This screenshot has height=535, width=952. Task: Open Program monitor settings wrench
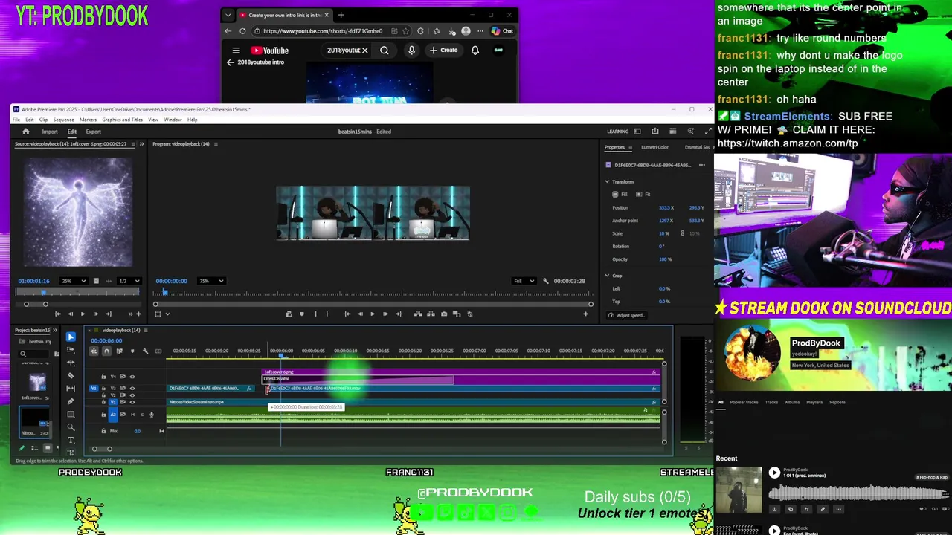[546, 281]
